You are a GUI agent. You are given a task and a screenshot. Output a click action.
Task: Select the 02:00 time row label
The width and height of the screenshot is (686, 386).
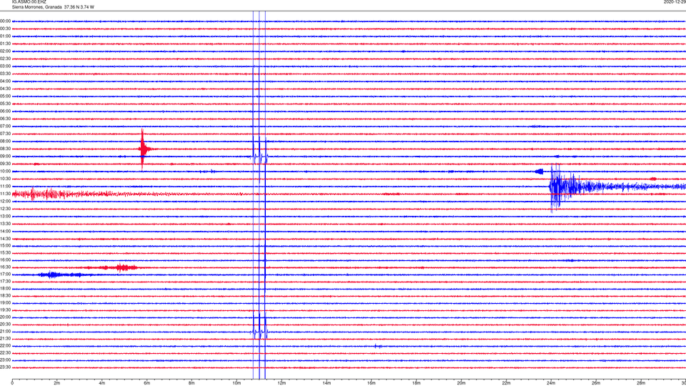6,51
